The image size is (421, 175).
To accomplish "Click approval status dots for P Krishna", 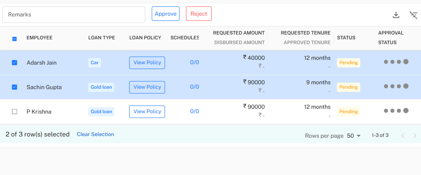I will 396,111.
